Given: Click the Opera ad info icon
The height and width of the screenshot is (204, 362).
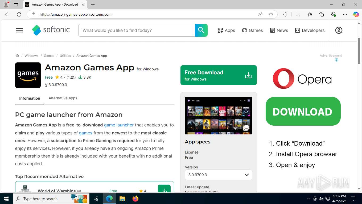Looking at the screenshot, I should (x=336, y=60).
